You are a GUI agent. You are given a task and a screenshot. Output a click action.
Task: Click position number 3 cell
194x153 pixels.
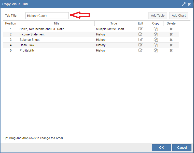tap(11, 40)
